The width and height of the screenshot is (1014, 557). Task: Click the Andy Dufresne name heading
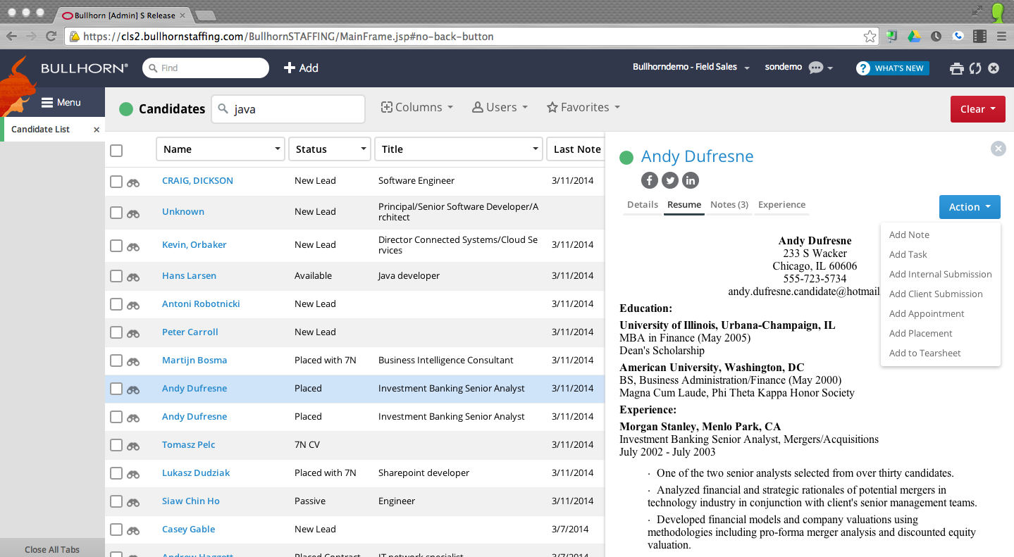(x=697, y=156)
